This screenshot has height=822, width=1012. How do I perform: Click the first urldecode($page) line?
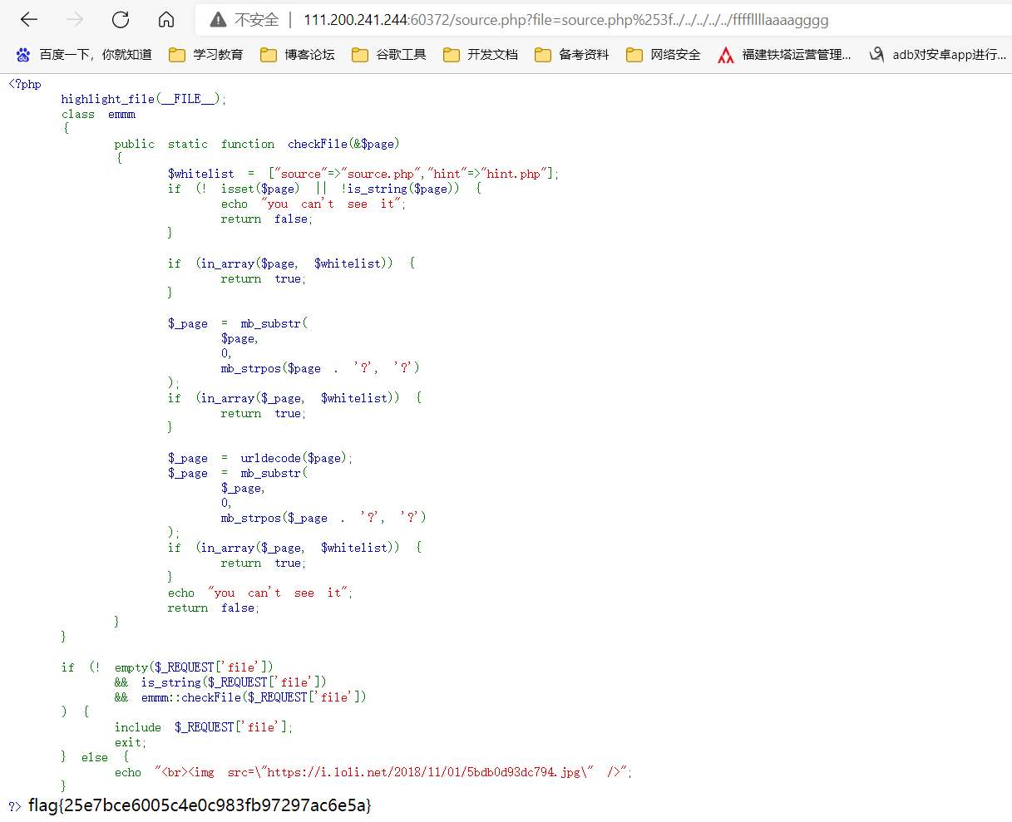260,458
